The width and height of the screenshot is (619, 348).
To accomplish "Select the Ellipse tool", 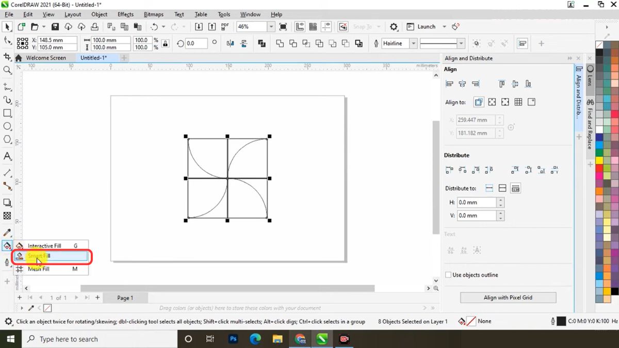I will [7, 126].
